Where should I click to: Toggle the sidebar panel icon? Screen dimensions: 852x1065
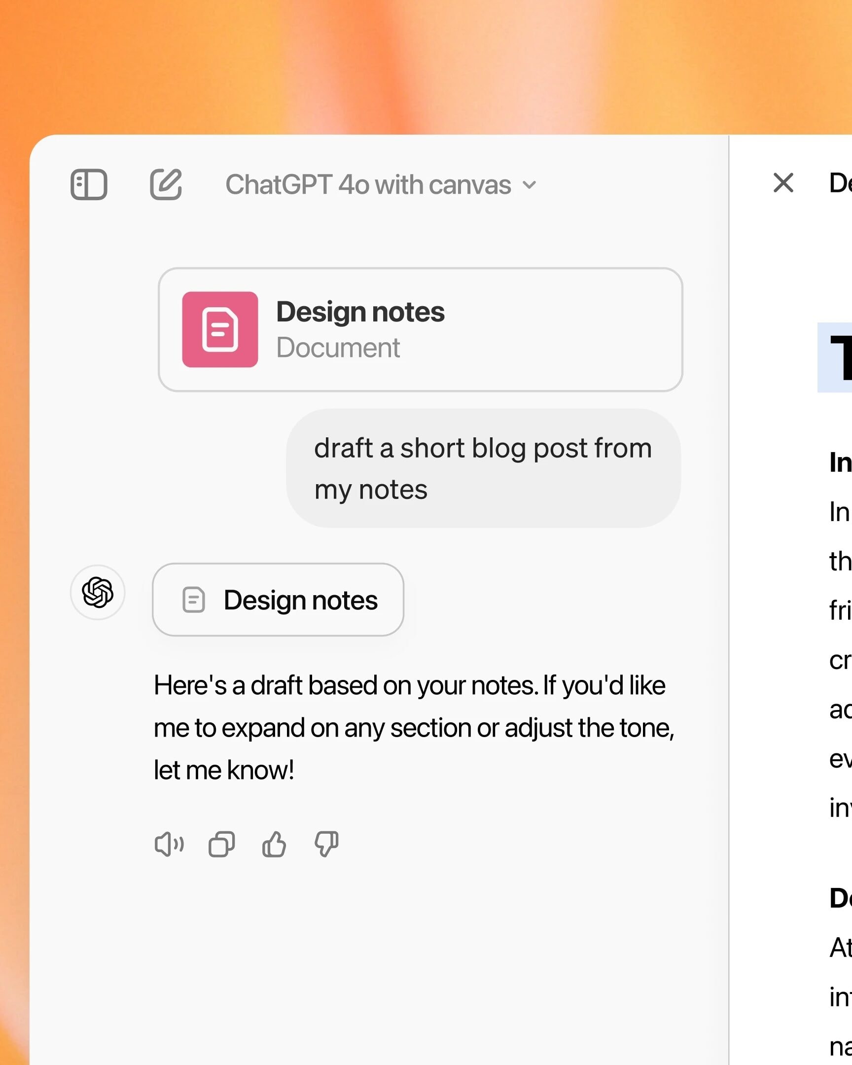(x=89, y=184)
